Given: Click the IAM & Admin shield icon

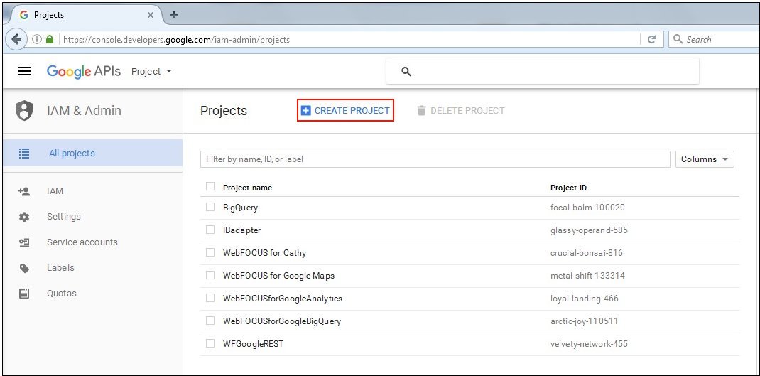Looking at the screenshot, I should pyautogui.click(x=24, y=111).
